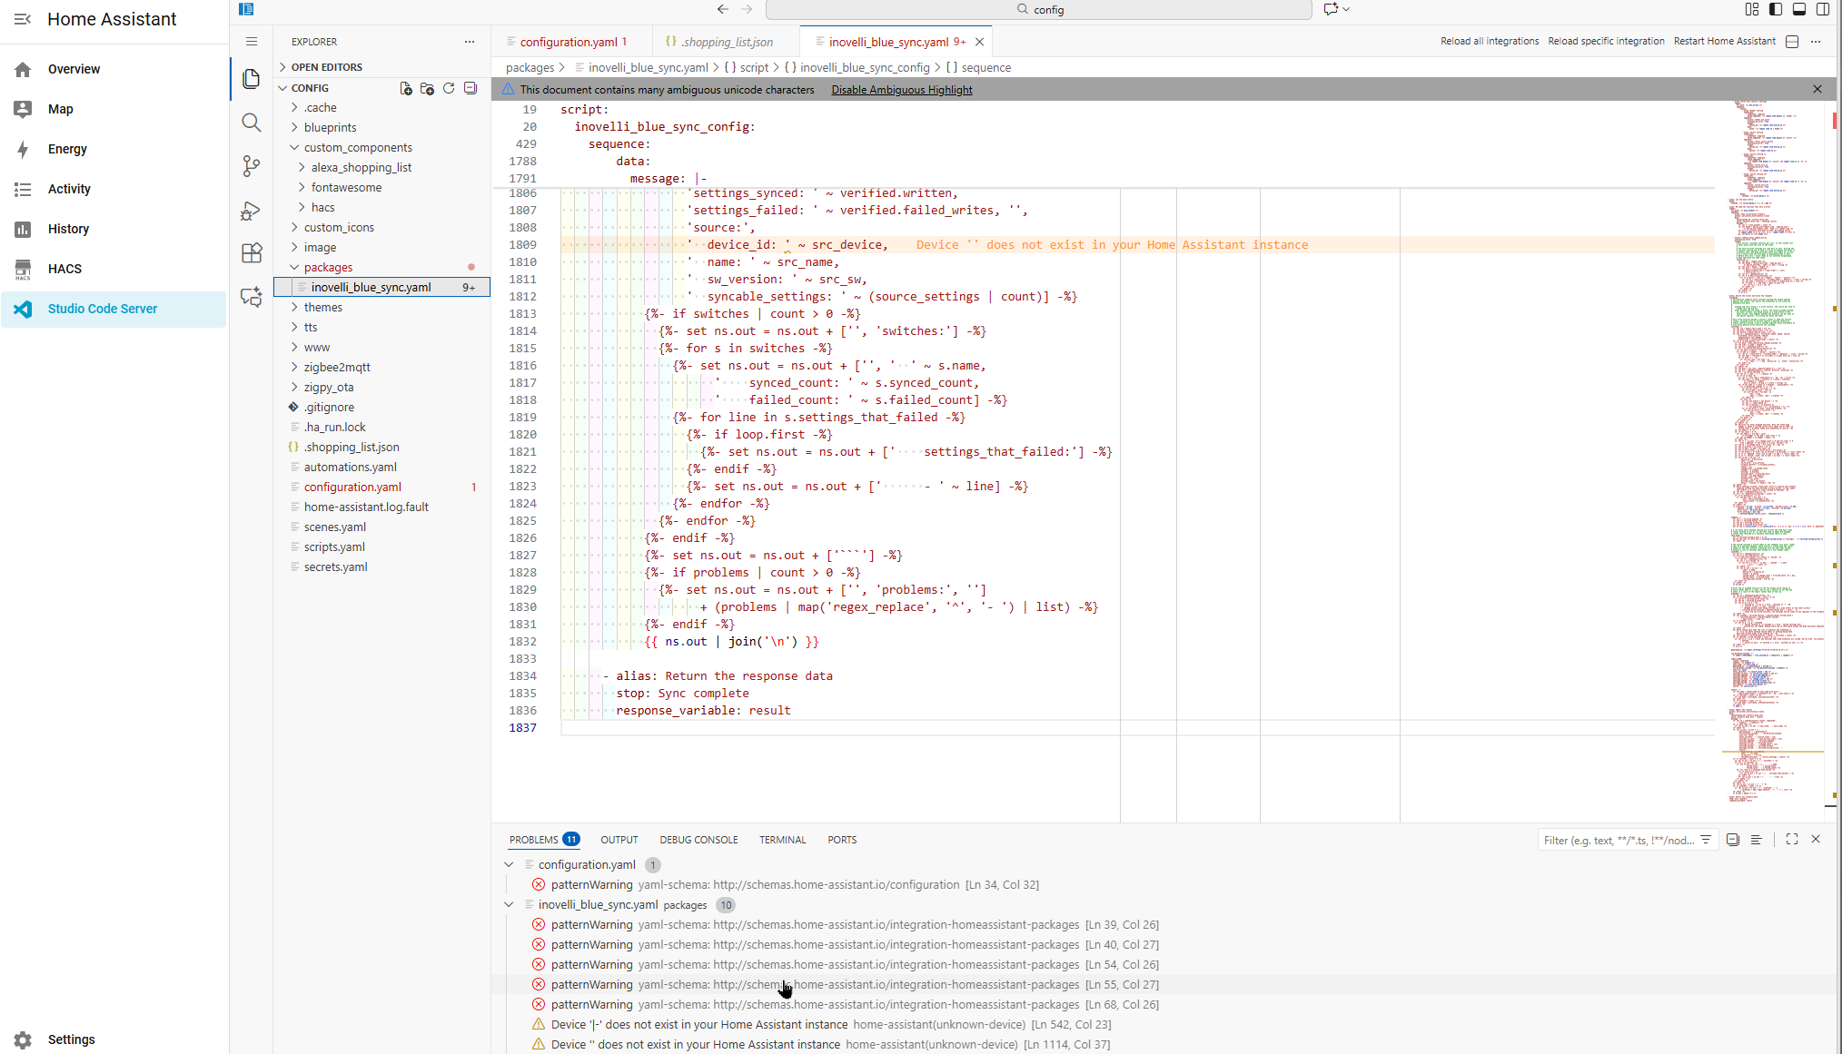The width and height of the screenshot is (1842, 1054).
Task: Open the Chat view icon in activity bar
Action: tap(252, 297)
